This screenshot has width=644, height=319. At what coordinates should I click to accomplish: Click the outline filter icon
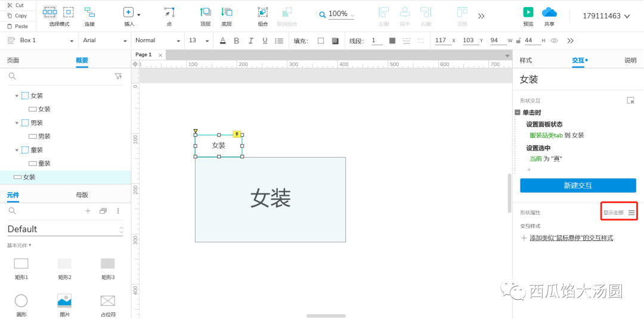coord(118,76)
